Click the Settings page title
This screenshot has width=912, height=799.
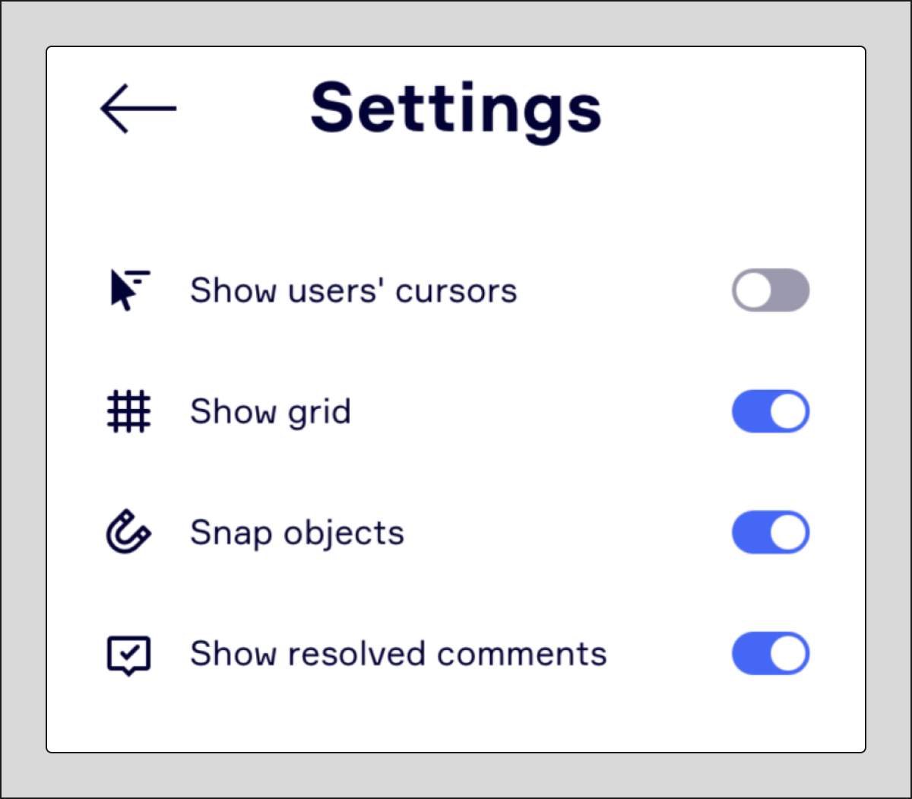(x=456, y=108)
